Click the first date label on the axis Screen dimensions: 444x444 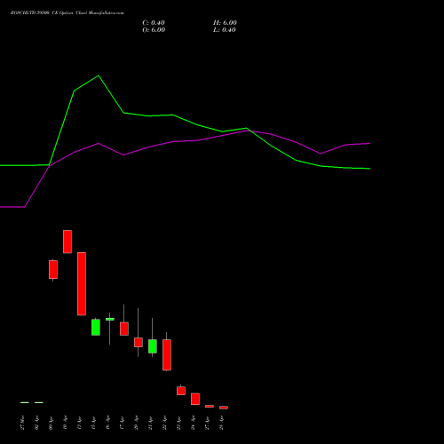point(22,423)
